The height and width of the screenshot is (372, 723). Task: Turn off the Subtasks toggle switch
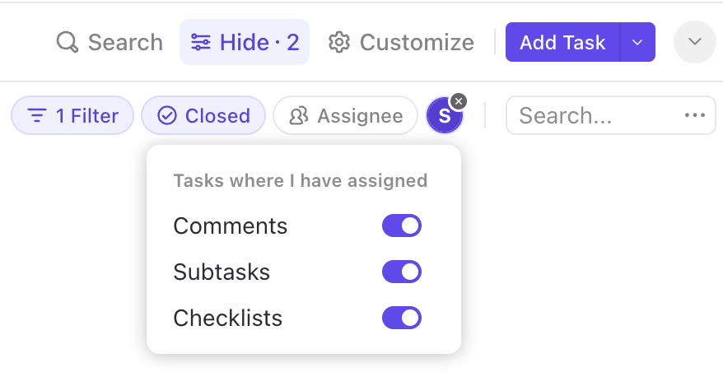click(402, 272)
